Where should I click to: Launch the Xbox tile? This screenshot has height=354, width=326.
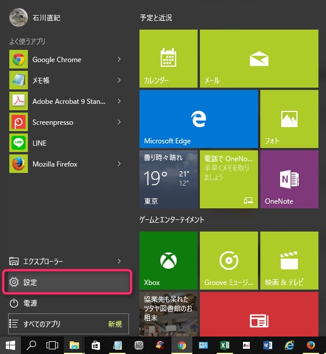(x=169, y=261)
